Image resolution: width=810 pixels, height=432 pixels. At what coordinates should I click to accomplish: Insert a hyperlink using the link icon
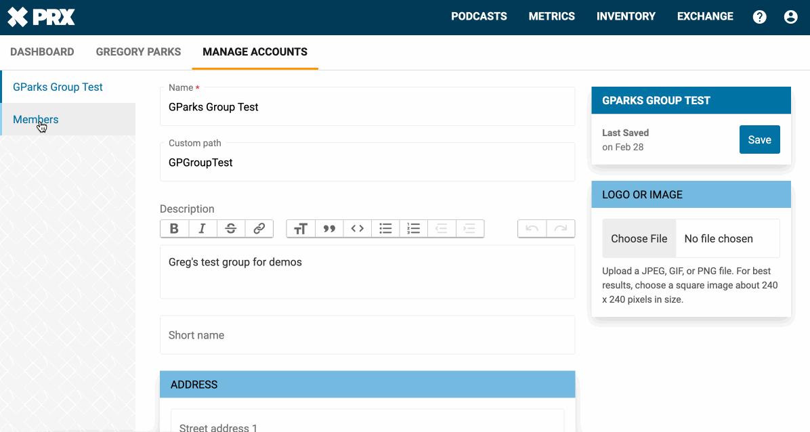pos(259,229)
